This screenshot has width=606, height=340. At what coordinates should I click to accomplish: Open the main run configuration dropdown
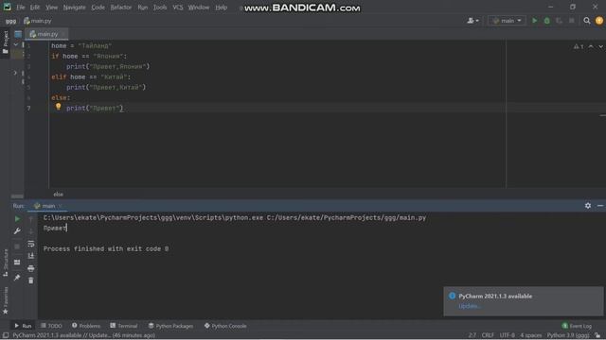507,21
